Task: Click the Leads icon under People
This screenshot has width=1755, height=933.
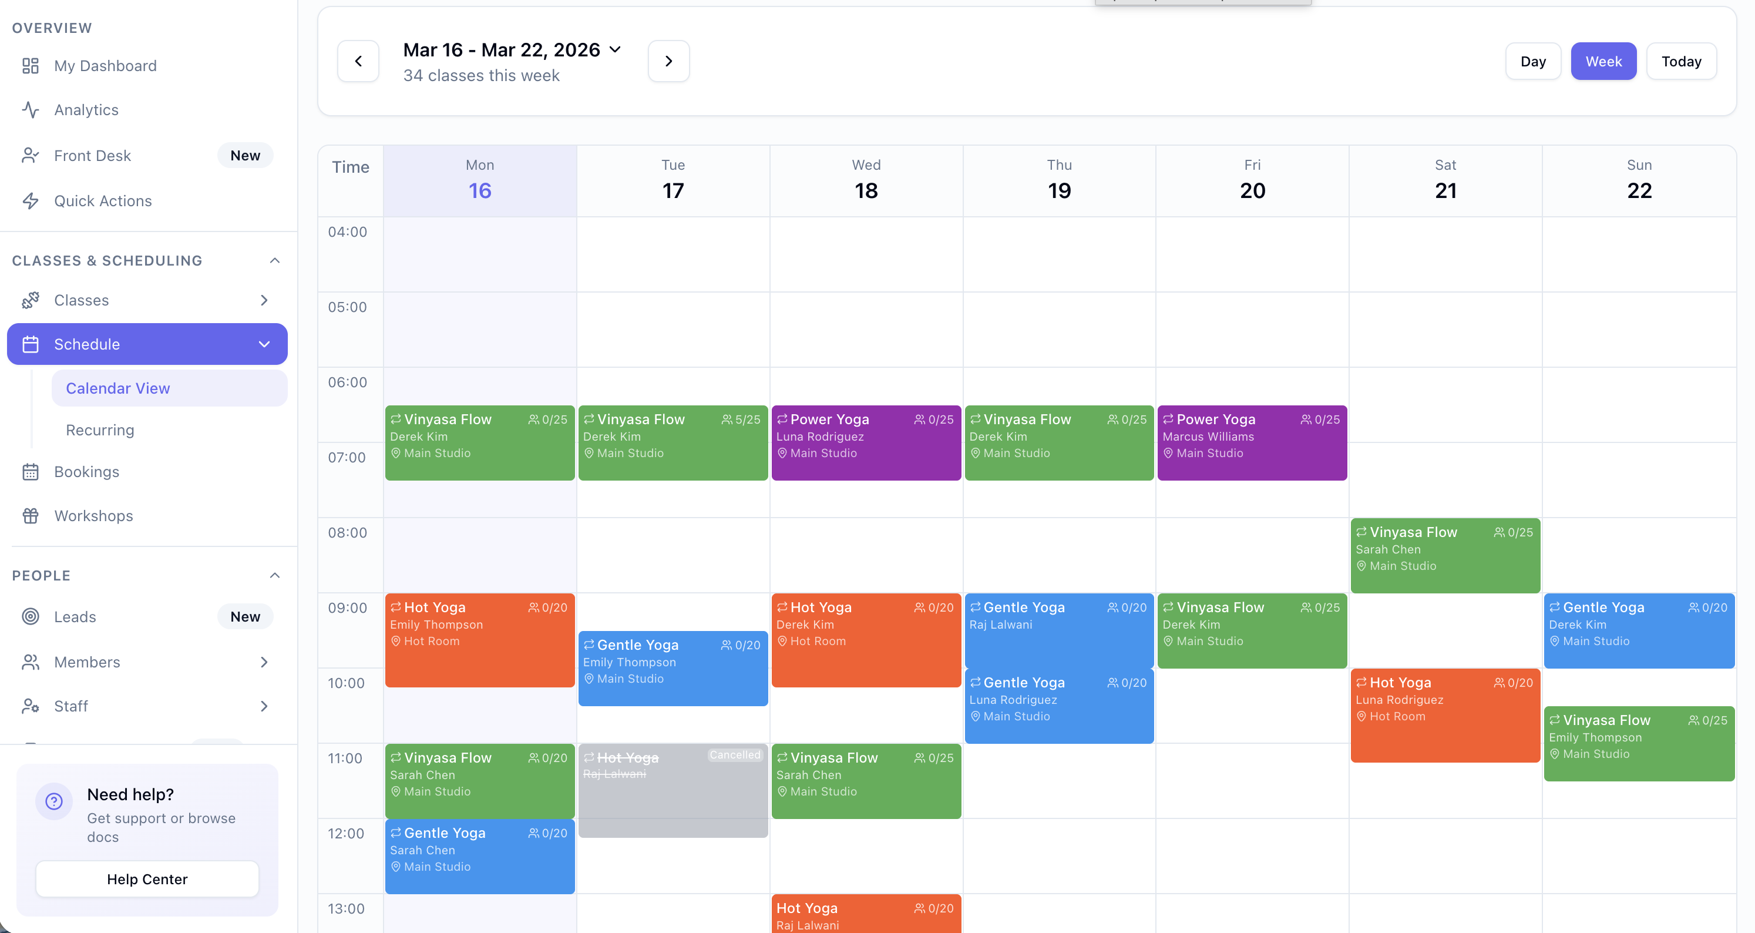Action: 31,616
